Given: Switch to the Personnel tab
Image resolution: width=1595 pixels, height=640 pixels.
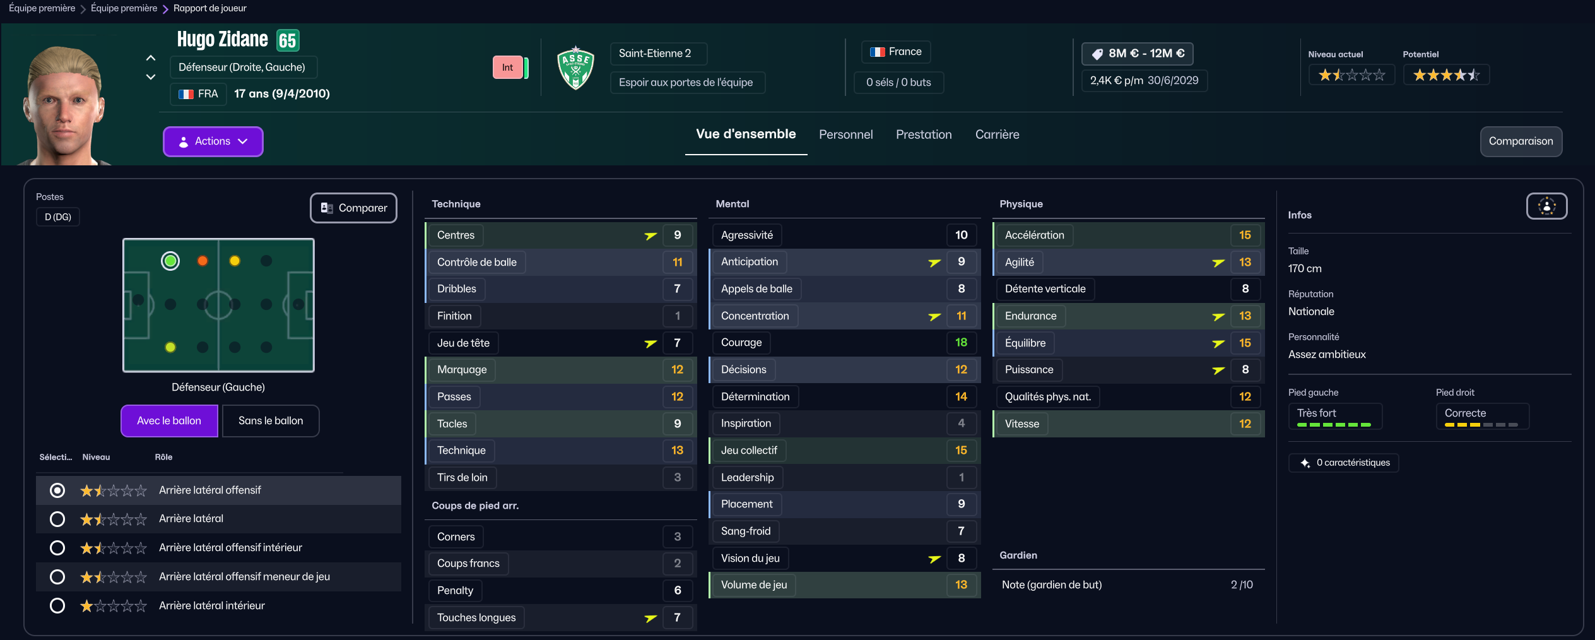Looking at the screenshot, I should [845, 134].
